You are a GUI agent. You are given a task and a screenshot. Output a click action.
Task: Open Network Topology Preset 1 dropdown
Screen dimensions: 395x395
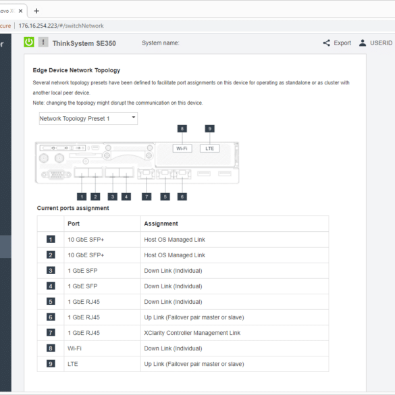88,118
